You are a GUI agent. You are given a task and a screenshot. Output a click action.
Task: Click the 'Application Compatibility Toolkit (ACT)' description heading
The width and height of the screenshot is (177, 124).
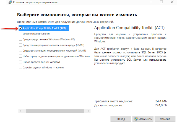(x=129, y=28)
